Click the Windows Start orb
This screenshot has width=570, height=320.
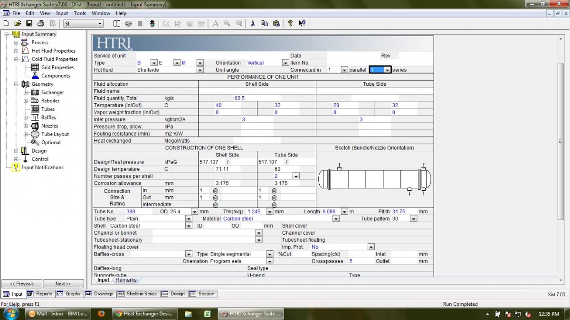tap(10, 313)
